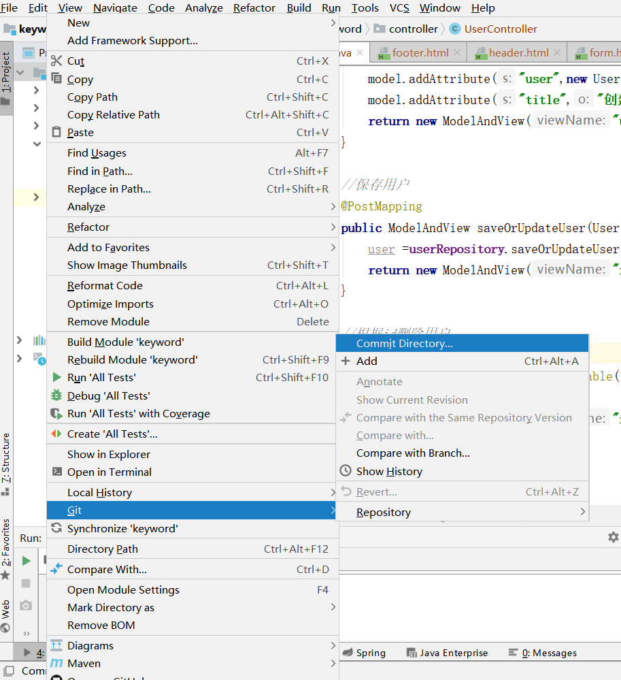Click the Paste clipboard icon

[x=56, y=132]
